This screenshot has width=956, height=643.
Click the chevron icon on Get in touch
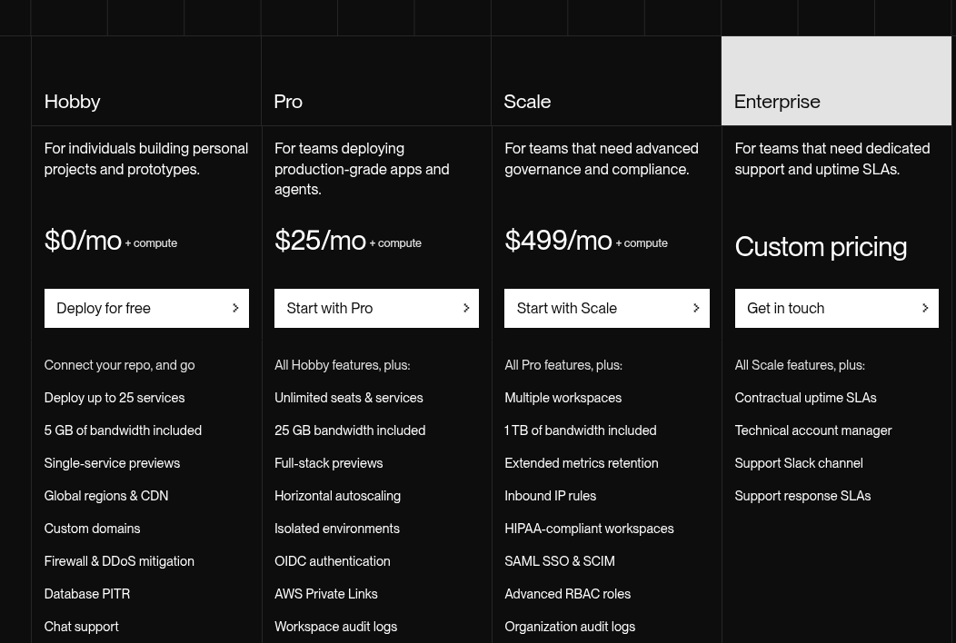(925, 309)
